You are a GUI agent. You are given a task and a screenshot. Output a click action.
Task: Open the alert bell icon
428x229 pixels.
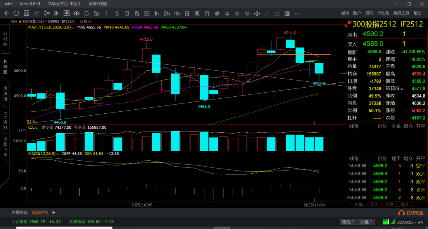86,13
